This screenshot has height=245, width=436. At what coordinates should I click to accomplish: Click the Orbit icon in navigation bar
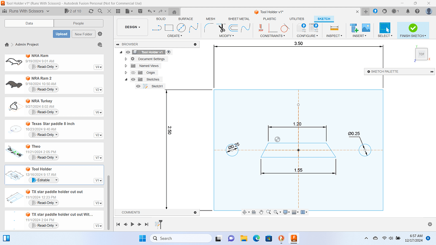(x=245, y=212)
